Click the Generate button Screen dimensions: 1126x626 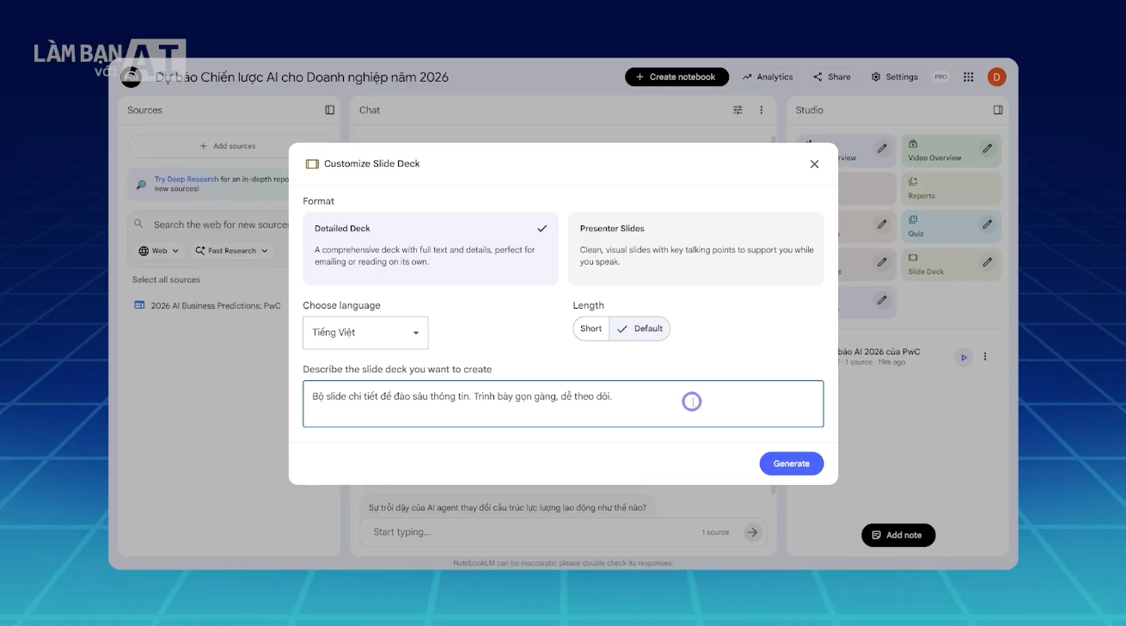791,463
